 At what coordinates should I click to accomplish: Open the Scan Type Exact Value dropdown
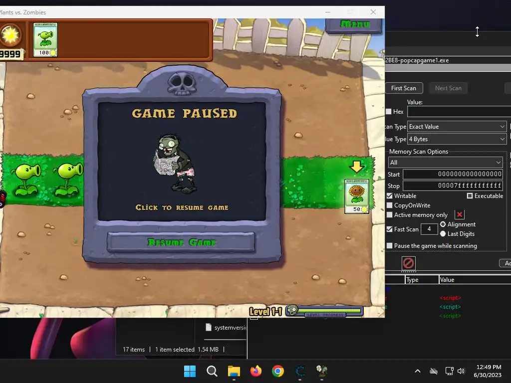click(x=457, y=126)
